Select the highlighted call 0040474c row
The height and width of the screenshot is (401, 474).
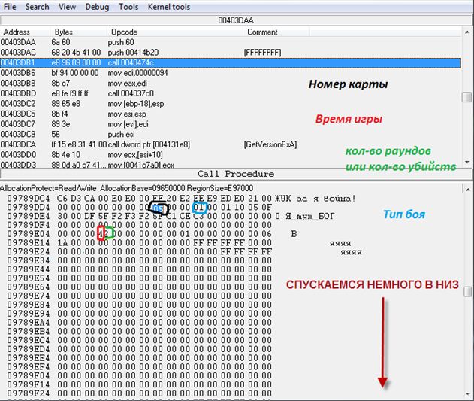231,62
